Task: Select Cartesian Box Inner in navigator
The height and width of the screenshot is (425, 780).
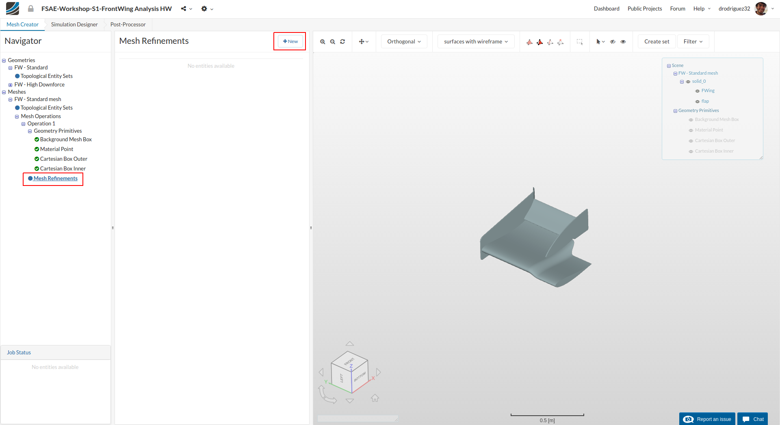Action: point(63,169)
